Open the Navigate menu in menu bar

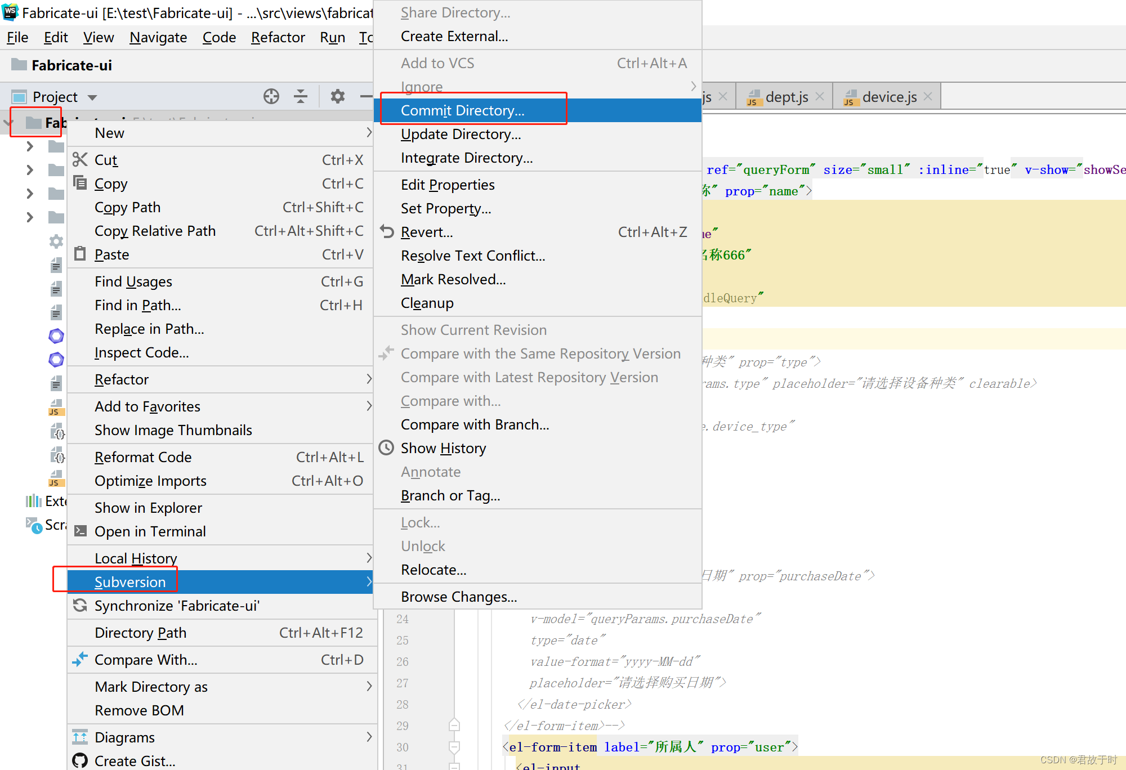pyautogui.click(x=158, y=38)
